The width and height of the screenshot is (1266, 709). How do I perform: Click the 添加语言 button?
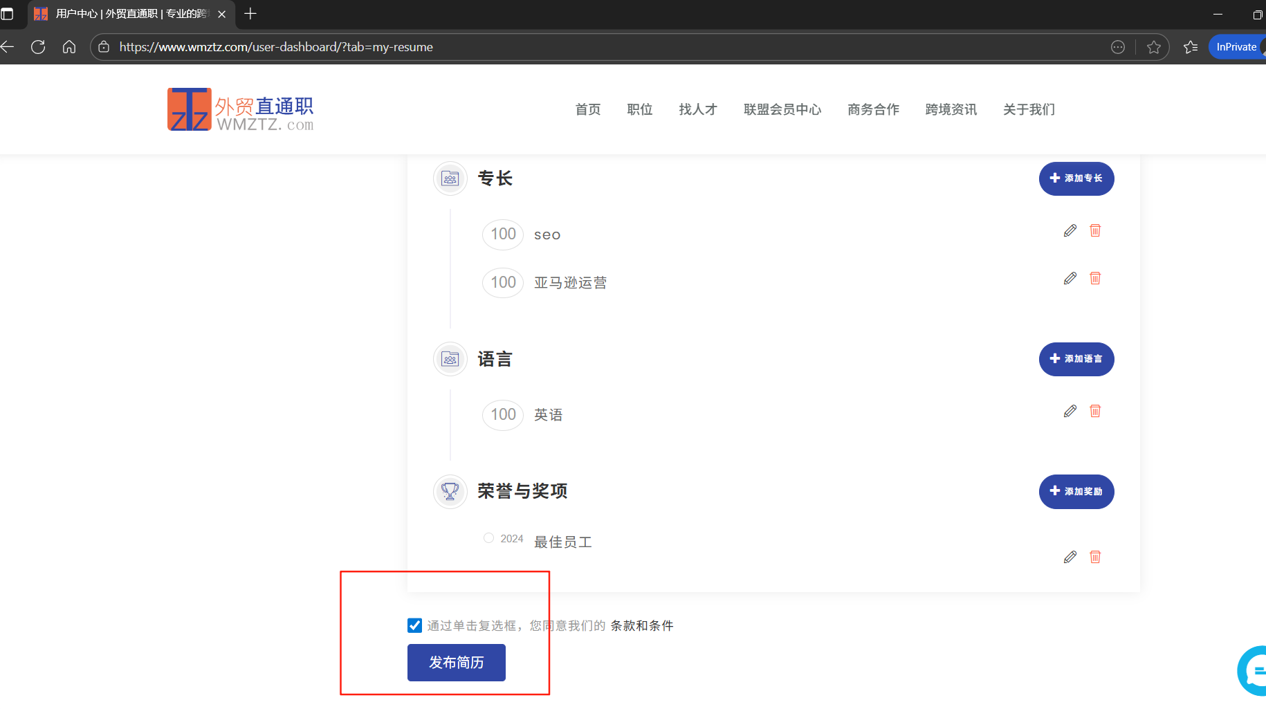click(x=1076, y=359)
